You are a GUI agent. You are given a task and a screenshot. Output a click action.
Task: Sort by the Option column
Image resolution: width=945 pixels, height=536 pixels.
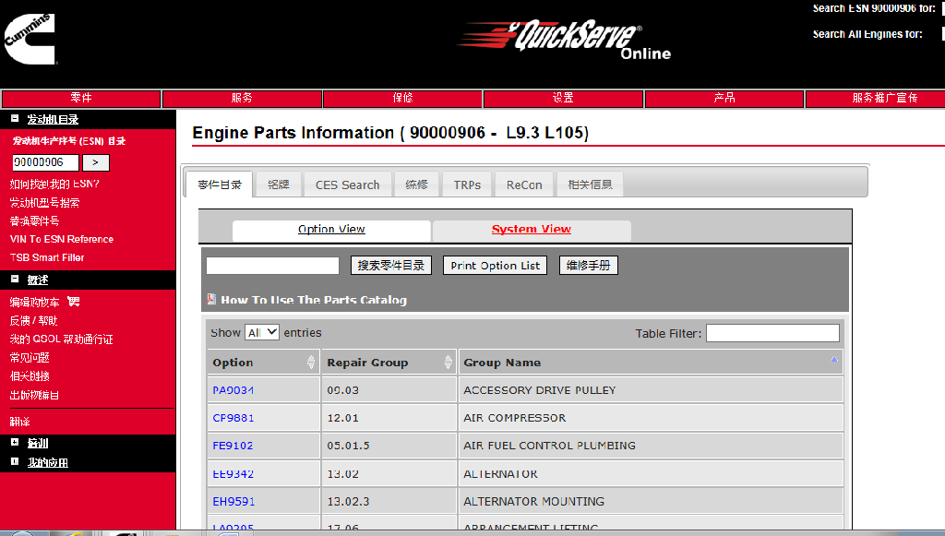click(x=263, y=362)
